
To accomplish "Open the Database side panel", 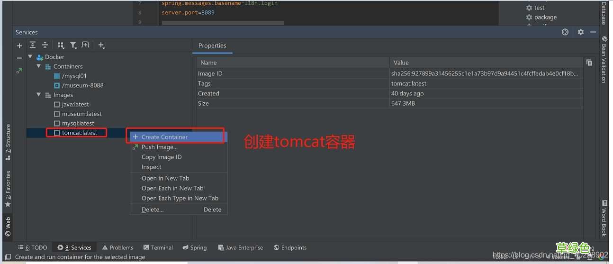I will tap(604, 13).
